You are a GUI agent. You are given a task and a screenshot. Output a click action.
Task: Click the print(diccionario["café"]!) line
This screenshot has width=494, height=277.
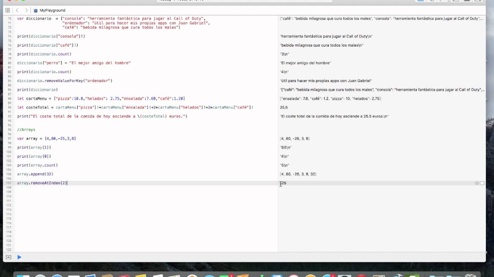click(47, 45)
